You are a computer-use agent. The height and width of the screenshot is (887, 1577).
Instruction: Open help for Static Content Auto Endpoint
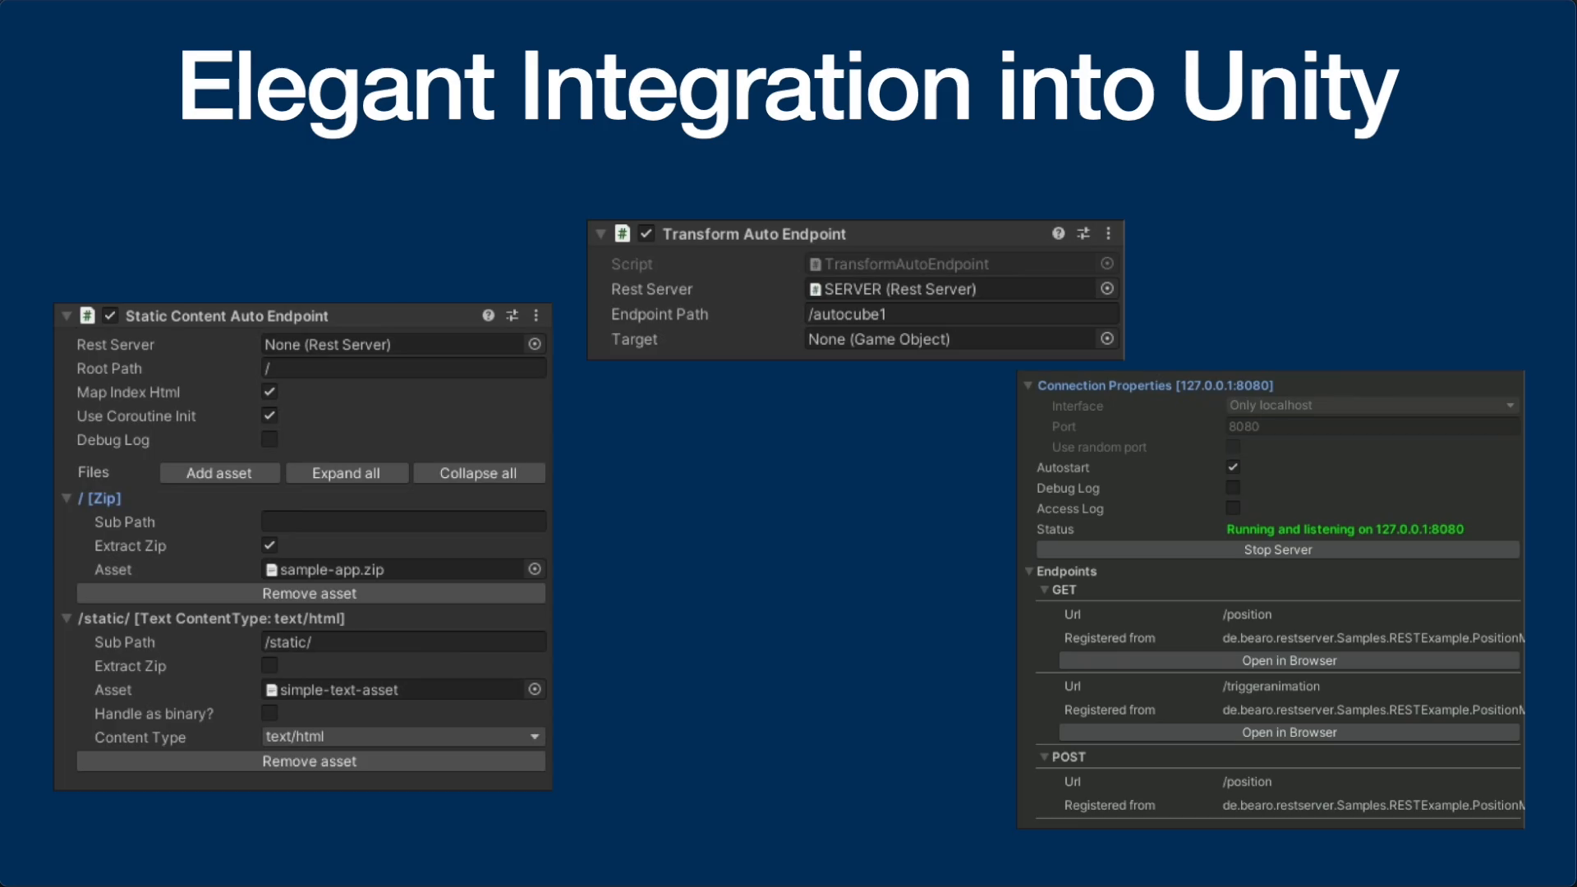(488, 315)
